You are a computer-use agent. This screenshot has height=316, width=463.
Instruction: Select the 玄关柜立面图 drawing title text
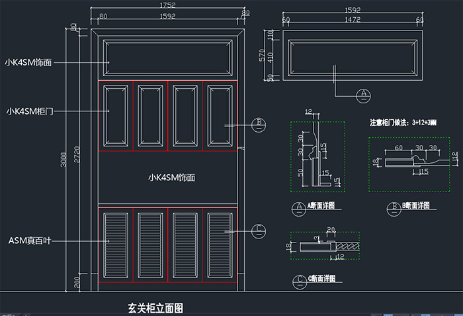155,308
